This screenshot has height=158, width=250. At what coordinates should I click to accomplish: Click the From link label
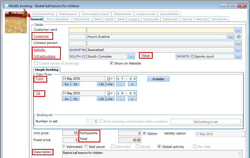[39, 78]
